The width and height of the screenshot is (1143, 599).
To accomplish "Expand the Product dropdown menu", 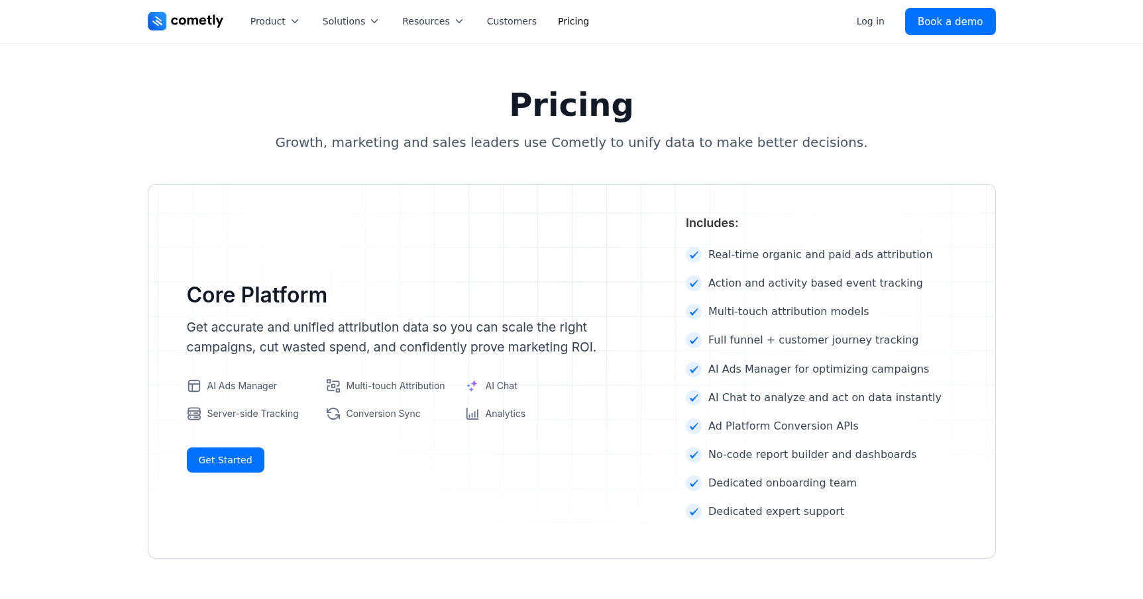I will coord(274,21).
